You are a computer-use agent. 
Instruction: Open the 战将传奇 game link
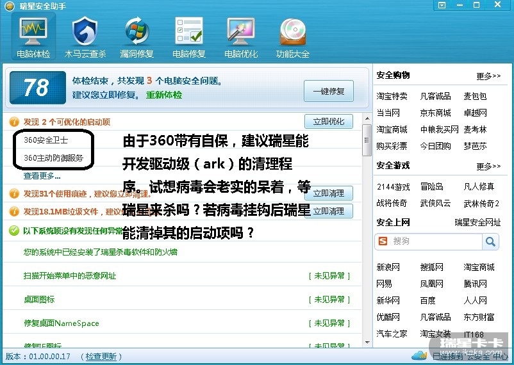[392, 204]
